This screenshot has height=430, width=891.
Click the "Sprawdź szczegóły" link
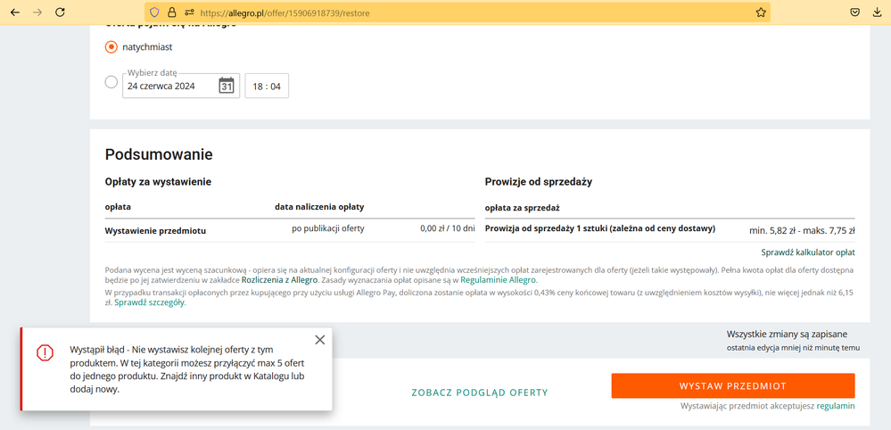click(149, 302)
